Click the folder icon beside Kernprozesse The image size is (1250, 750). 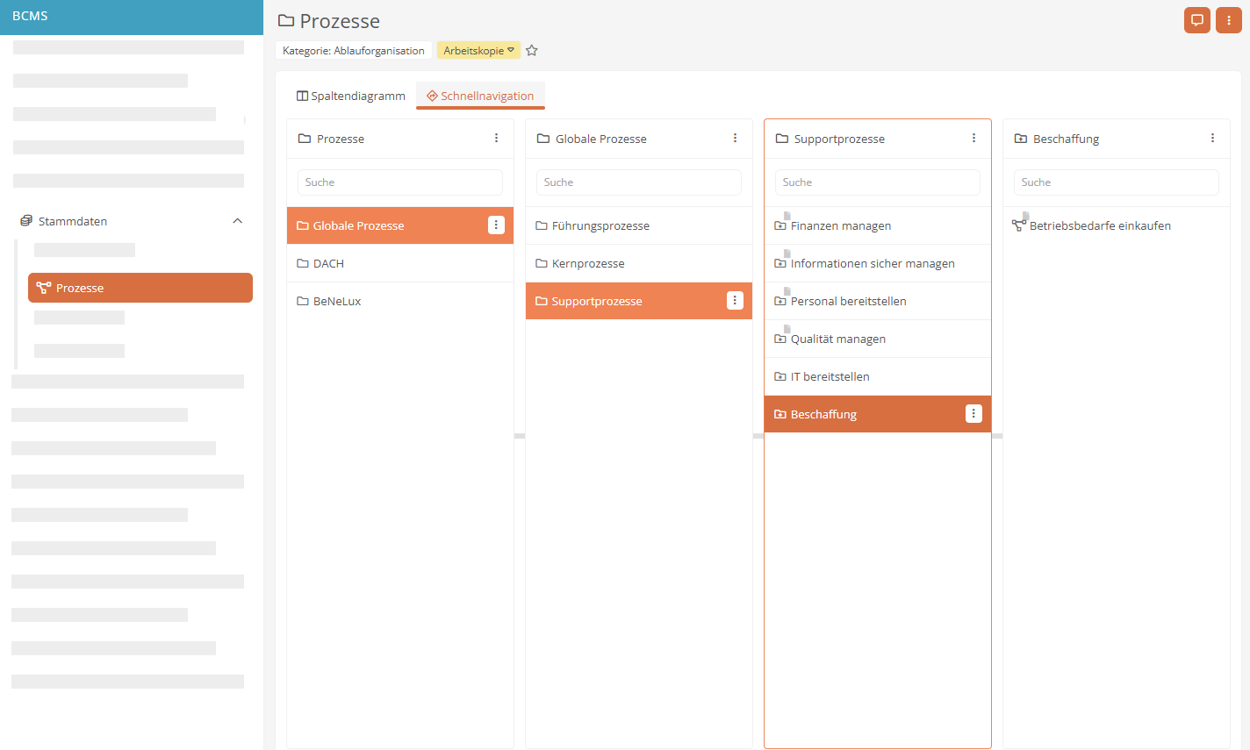(542, 263)
